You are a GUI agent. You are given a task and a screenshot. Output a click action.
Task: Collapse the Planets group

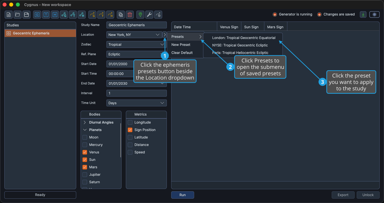point(85,130)
